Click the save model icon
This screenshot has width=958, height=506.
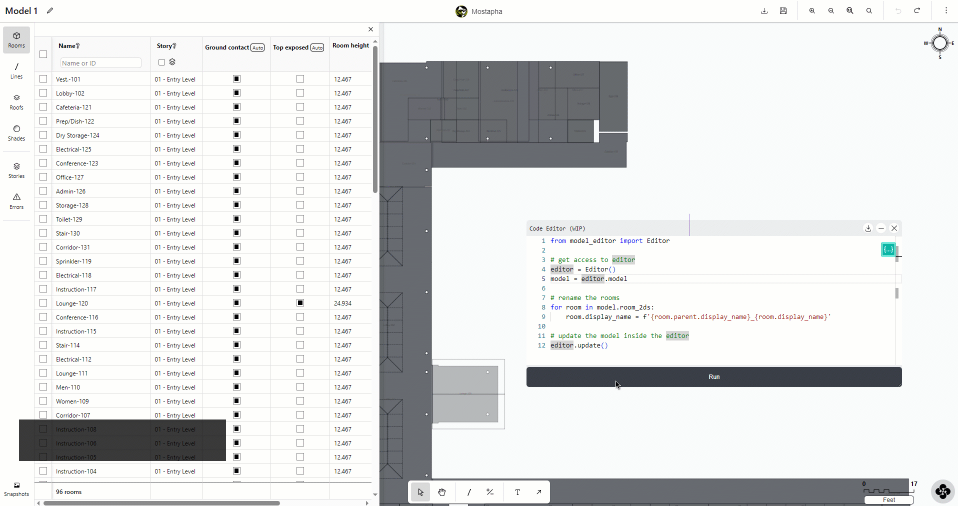(x=783, y=11)
